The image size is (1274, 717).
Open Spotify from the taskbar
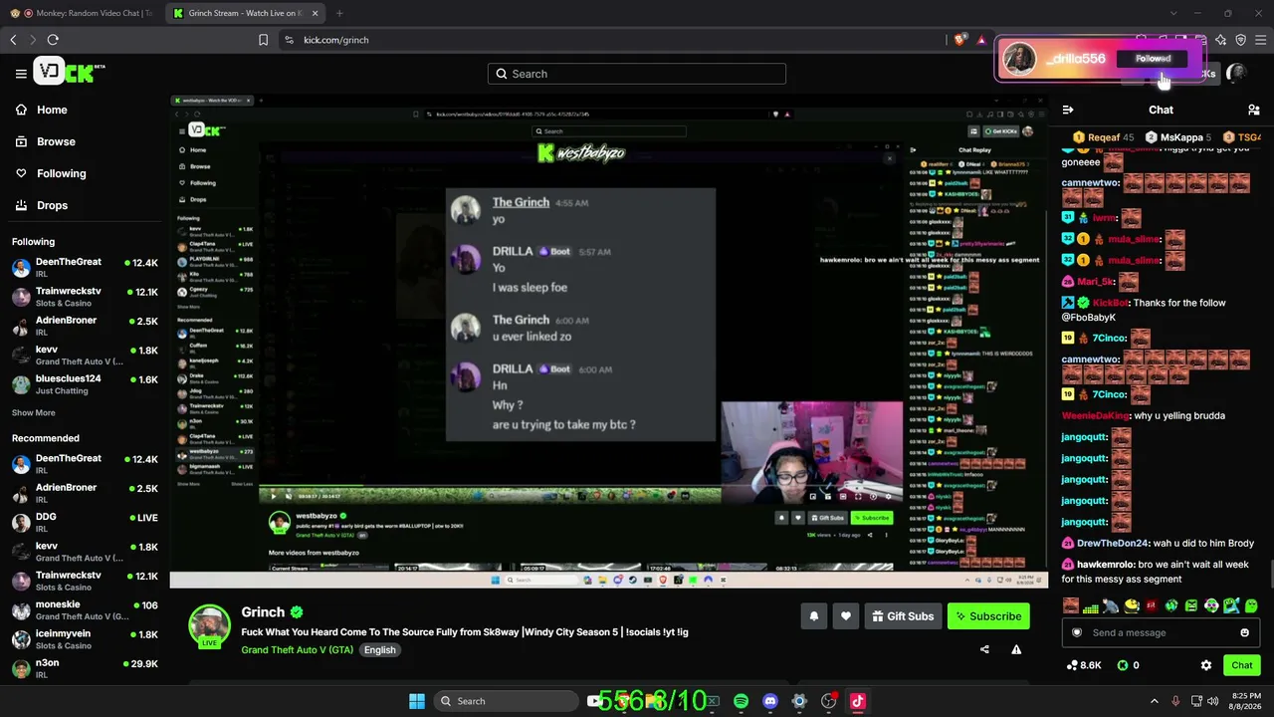(x=741, y=701)
